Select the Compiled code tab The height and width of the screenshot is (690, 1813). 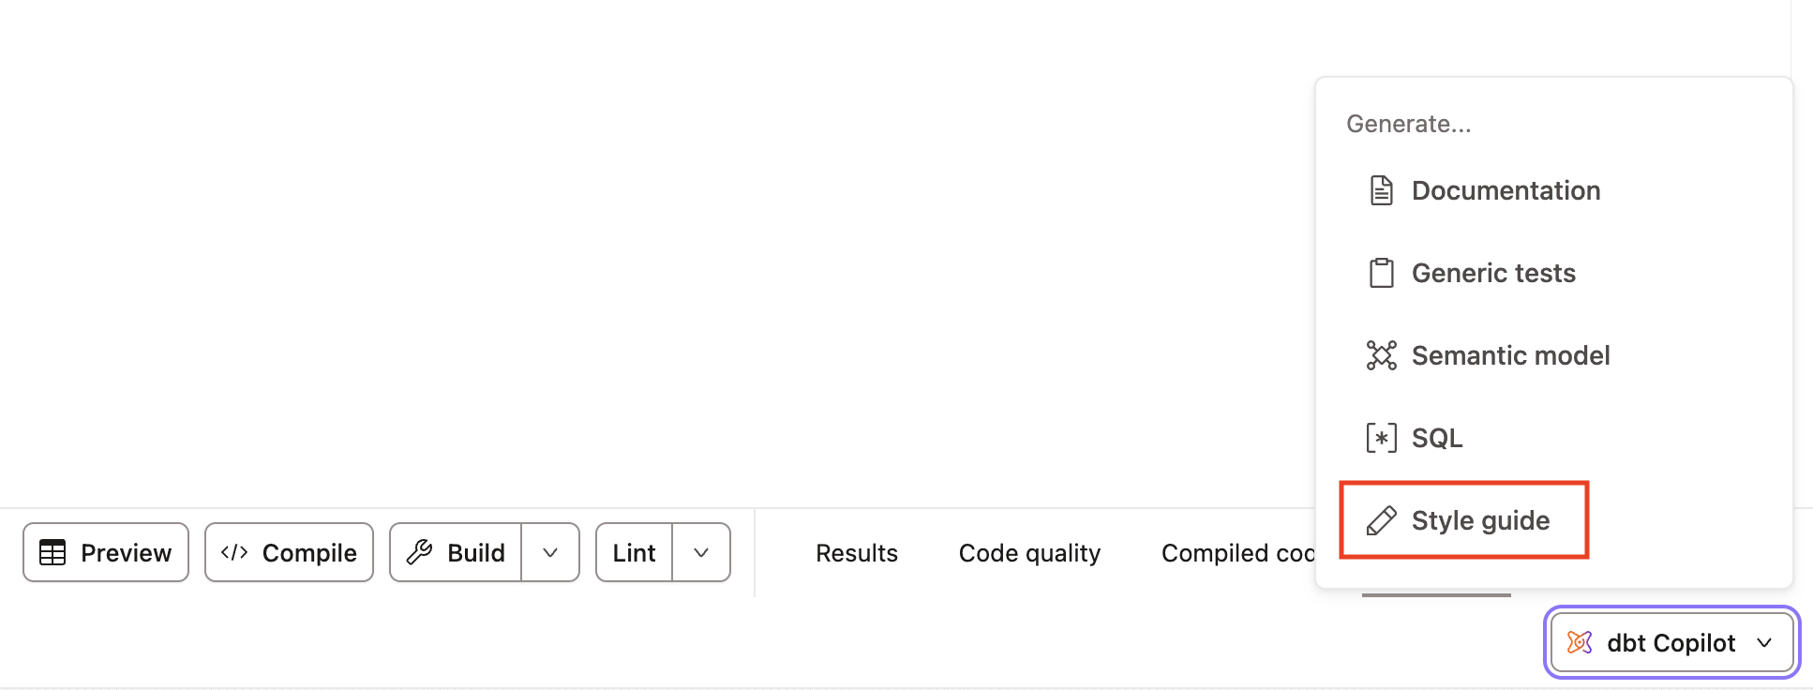pyautogui.click(x=1237, y=552)
